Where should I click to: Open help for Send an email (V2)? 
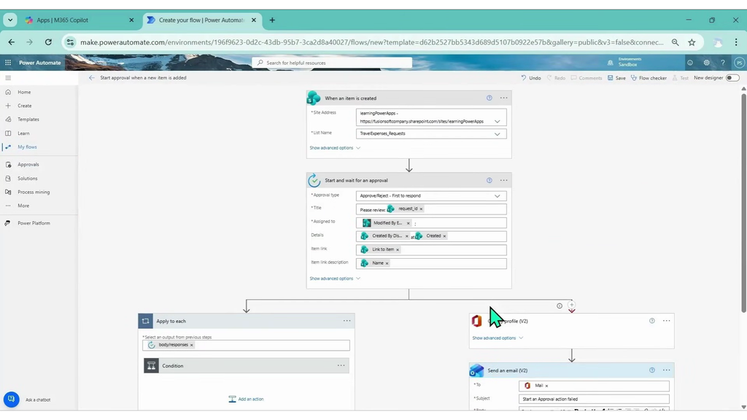coord(651,370)
